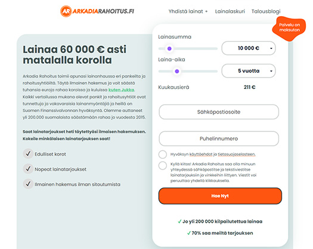The image size is (313, 249).
Task: Open the 5 vuotta loan period dropdown
Action: (x=249, y=71)
